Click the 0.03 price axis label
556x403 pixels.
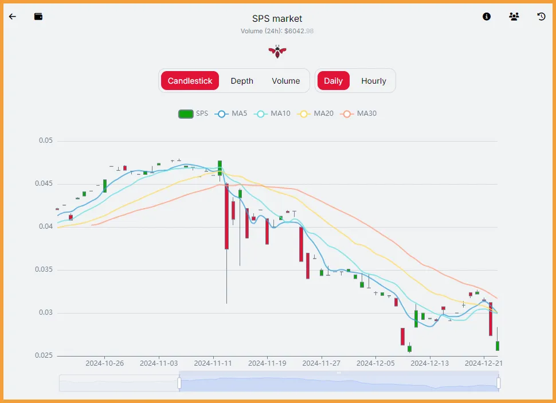pyautogui.click(x=46, y=312)
